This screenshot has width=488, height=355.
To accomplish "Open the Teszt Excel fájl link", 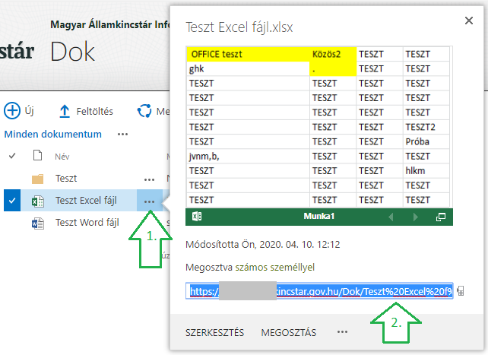I will 86,201.
